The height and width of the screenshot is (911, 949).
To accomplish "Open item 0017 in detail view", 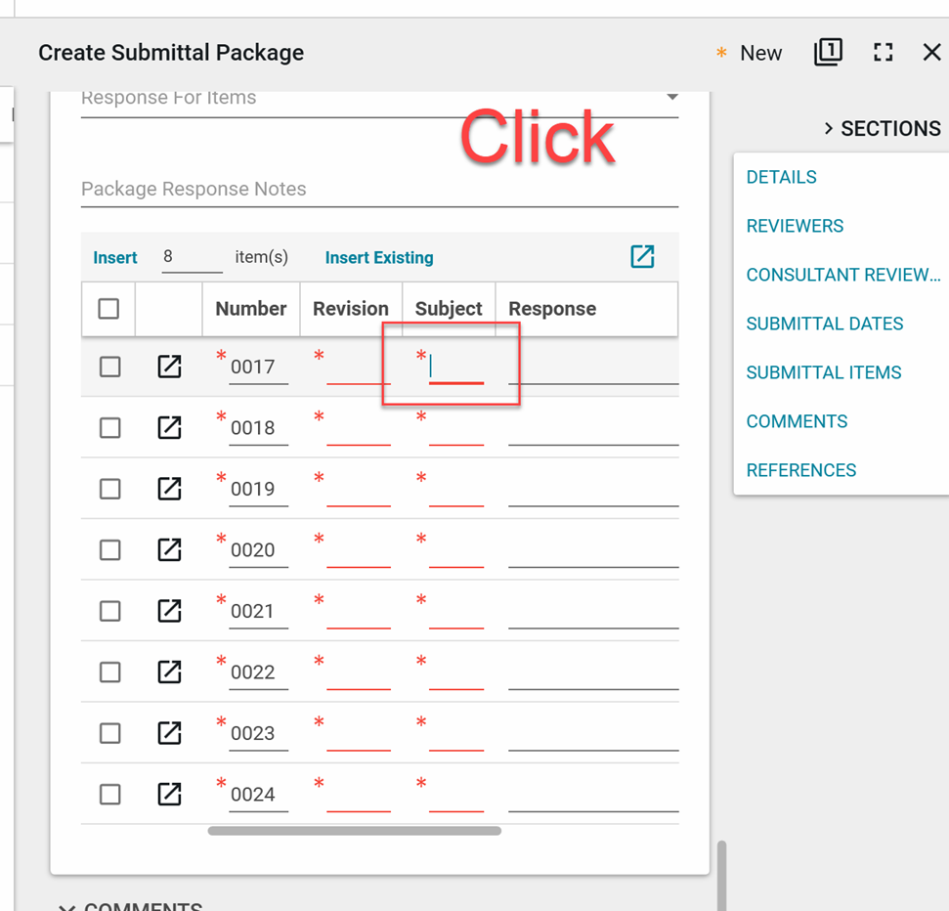I will pos(169,367).
